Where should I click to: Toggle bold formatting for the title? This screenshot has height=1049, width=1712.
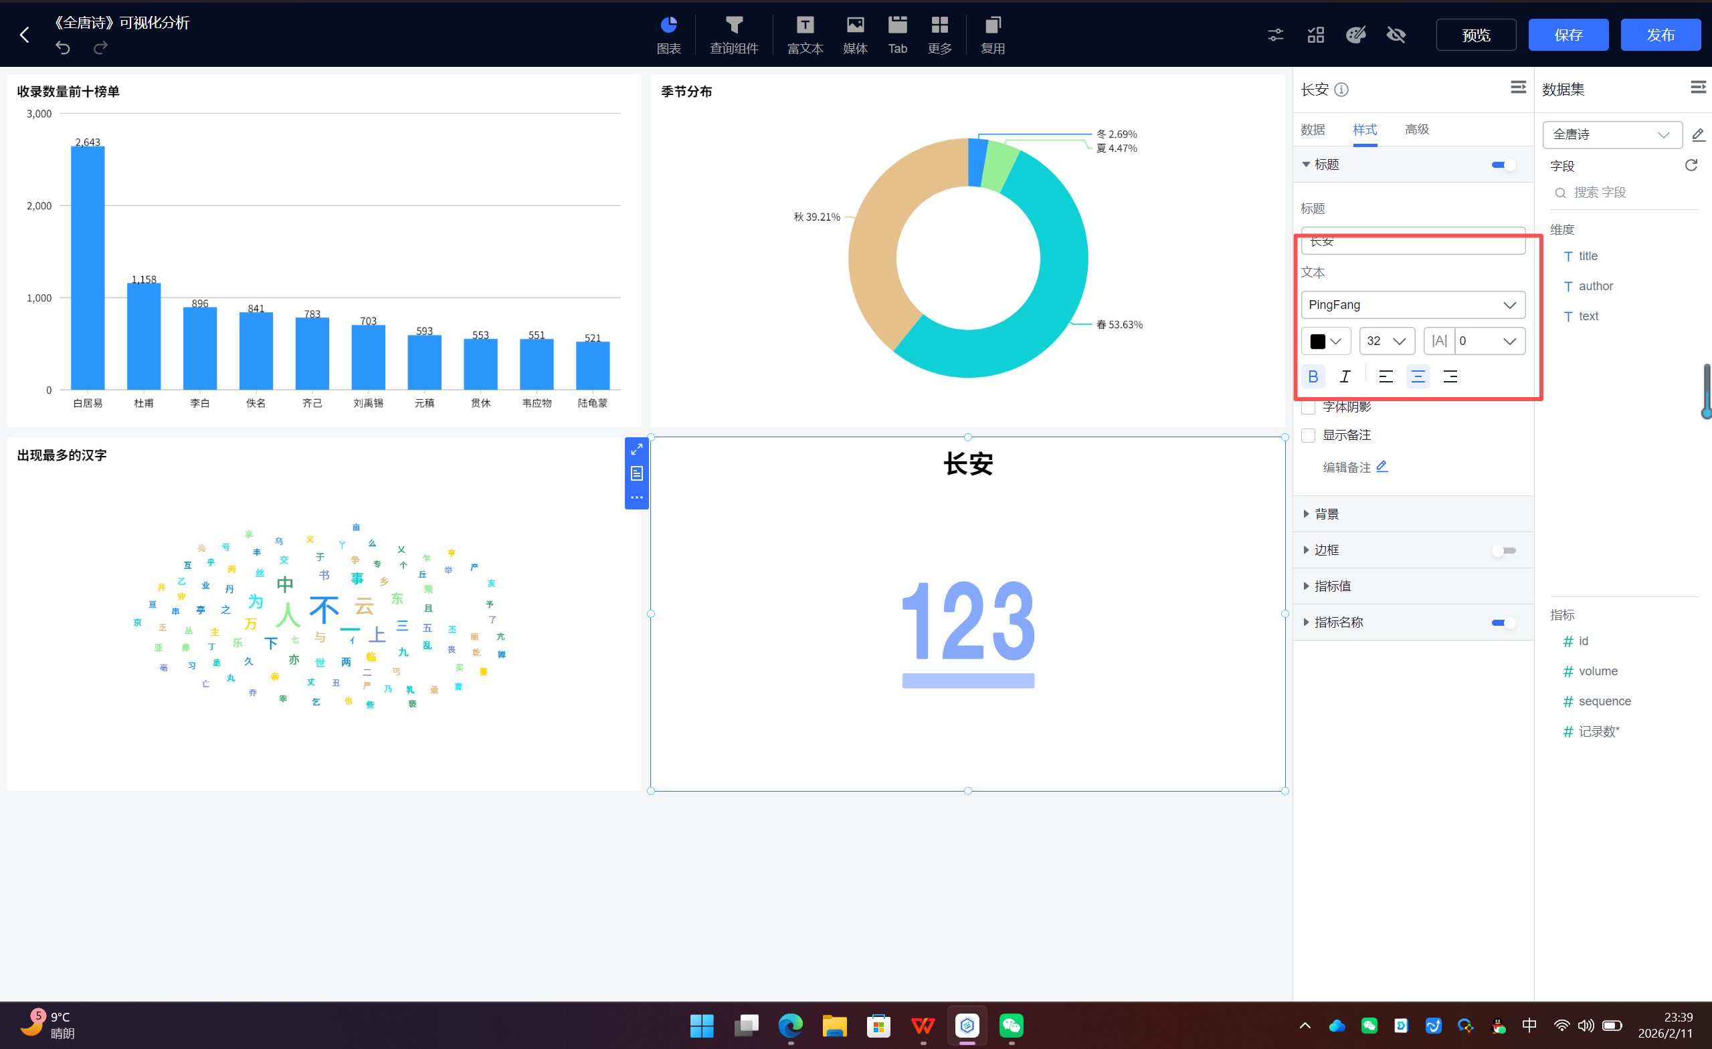1313,376
